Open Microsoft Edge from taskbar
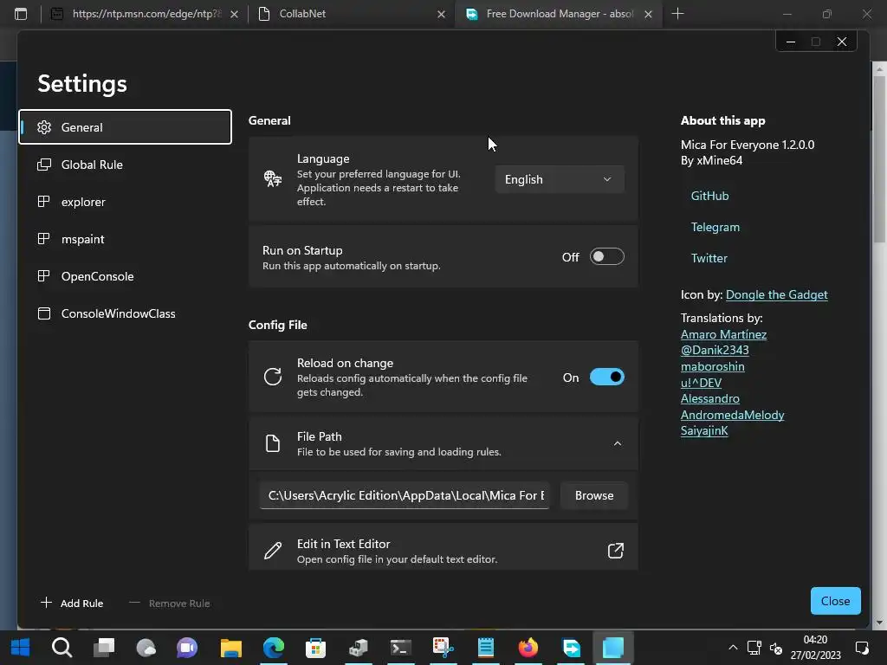 (273, 648)
